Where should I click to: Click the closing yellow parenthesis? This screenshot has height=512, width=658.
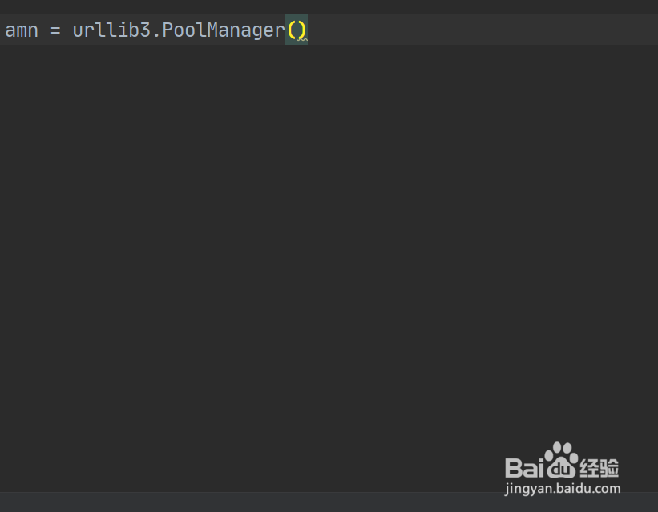[x=302, y=30]
